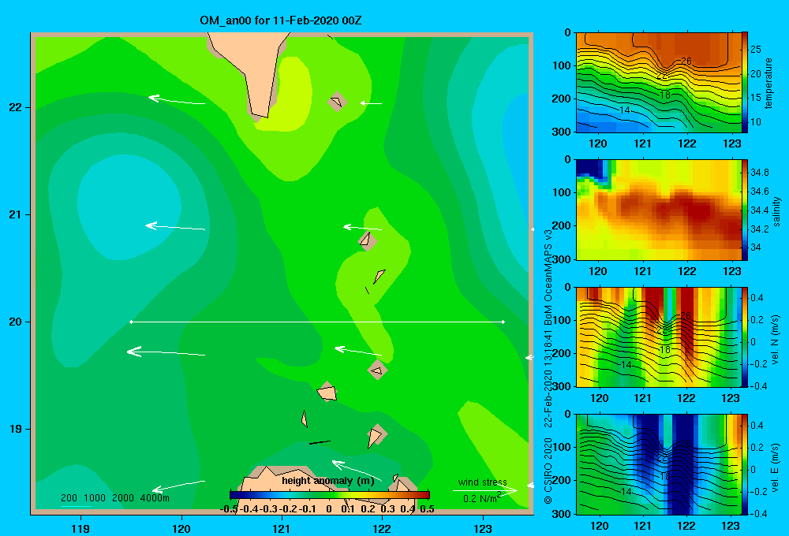789x536 pixels.
Task: Click the "vel. N (m/s)" axis label
Action: [775, 340]
